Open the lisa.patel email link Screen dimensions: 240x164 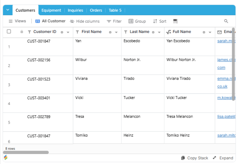tap(227, 116)
